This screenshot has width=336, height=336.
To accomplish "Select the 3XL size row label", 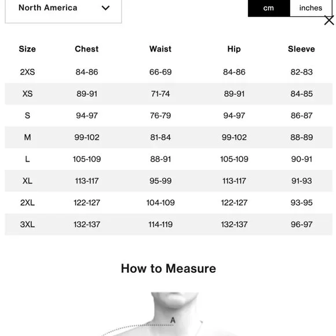I will [x=27, y=224].
